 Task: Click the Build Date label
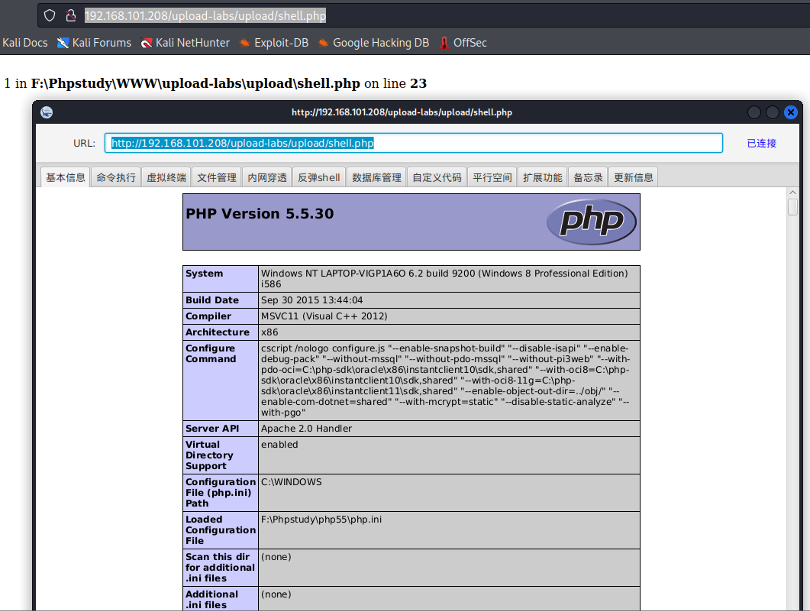pos(212,300)
